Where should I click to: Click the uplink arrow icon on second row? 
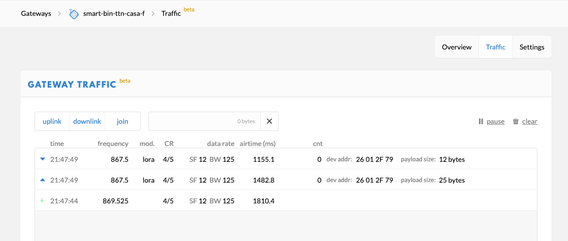(42, 180)
